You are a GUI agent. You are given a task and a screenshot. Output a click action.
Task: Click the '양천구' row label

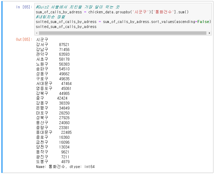tap(42, 147)
